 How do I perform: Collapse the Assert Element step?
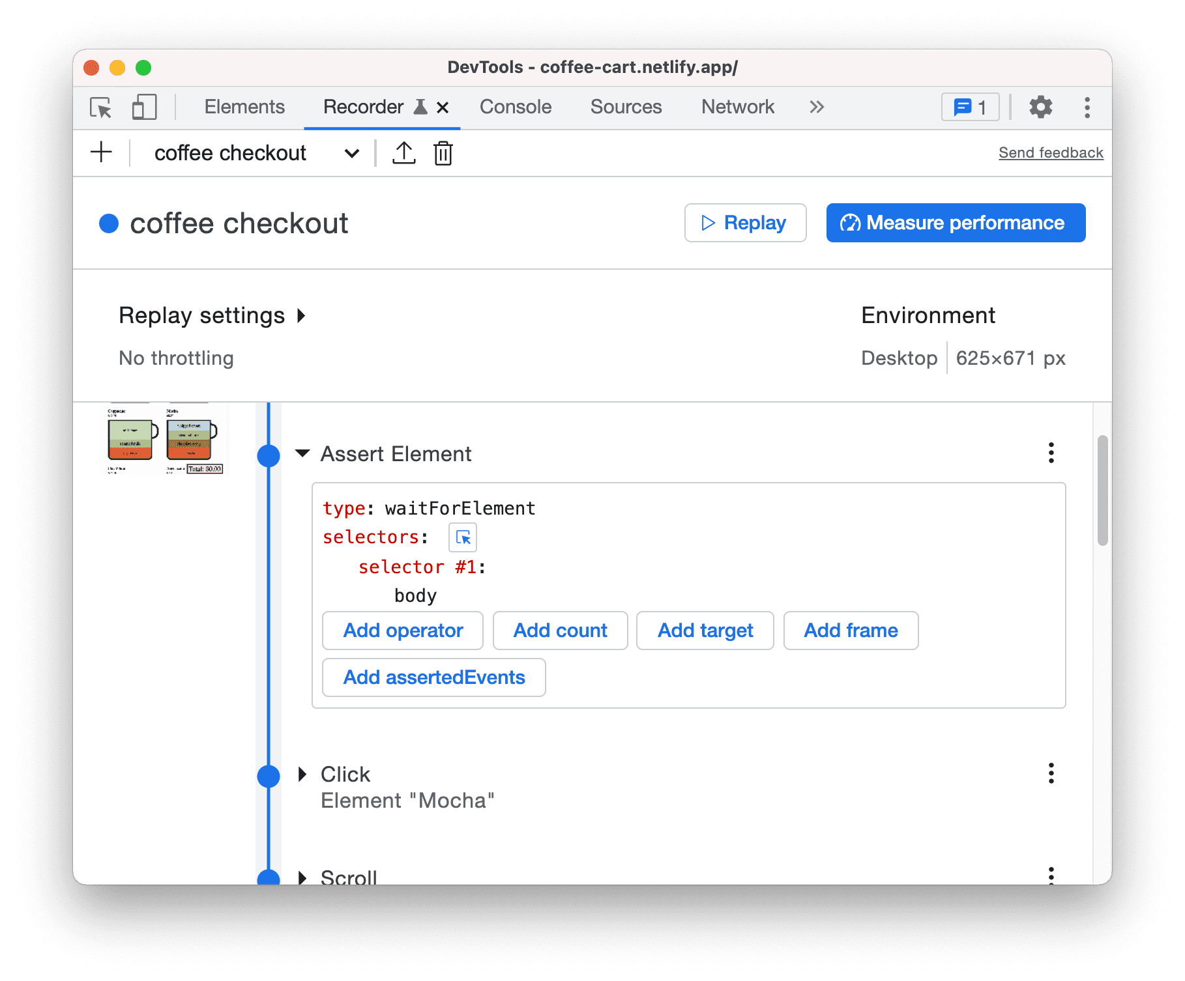tap(302, 454)
